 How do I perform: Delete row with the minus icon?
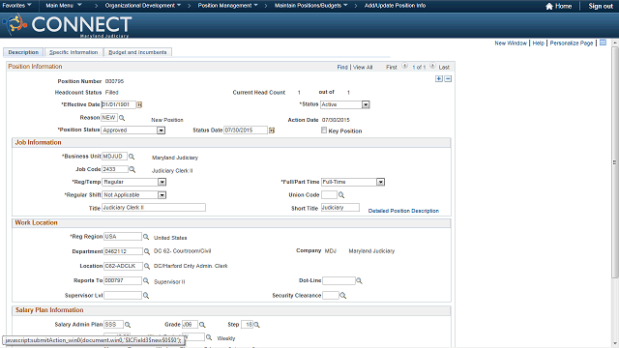[448, 79]
